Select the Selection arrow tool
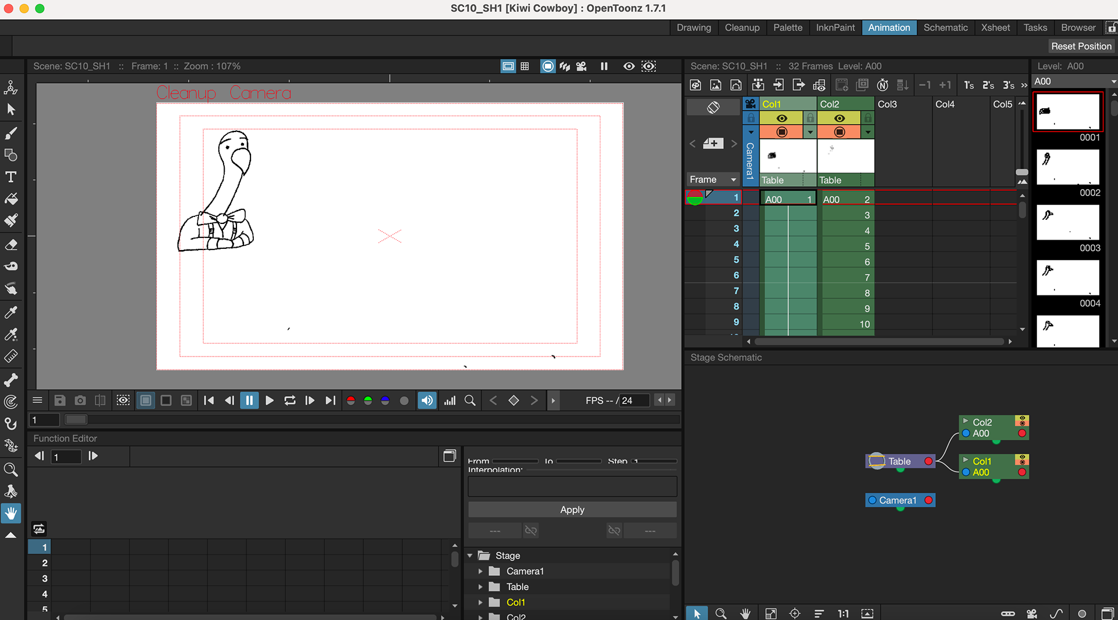 click(10, 109)
